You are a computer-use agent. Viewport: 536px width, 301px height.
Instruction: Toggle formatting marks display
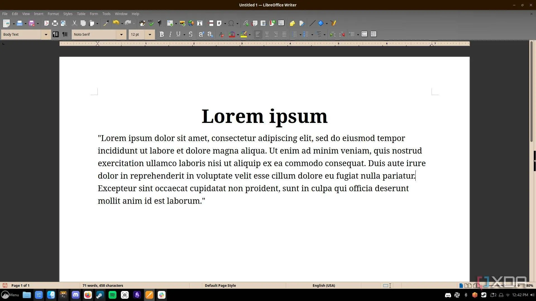pyautogui.click(x=159, y=23)
